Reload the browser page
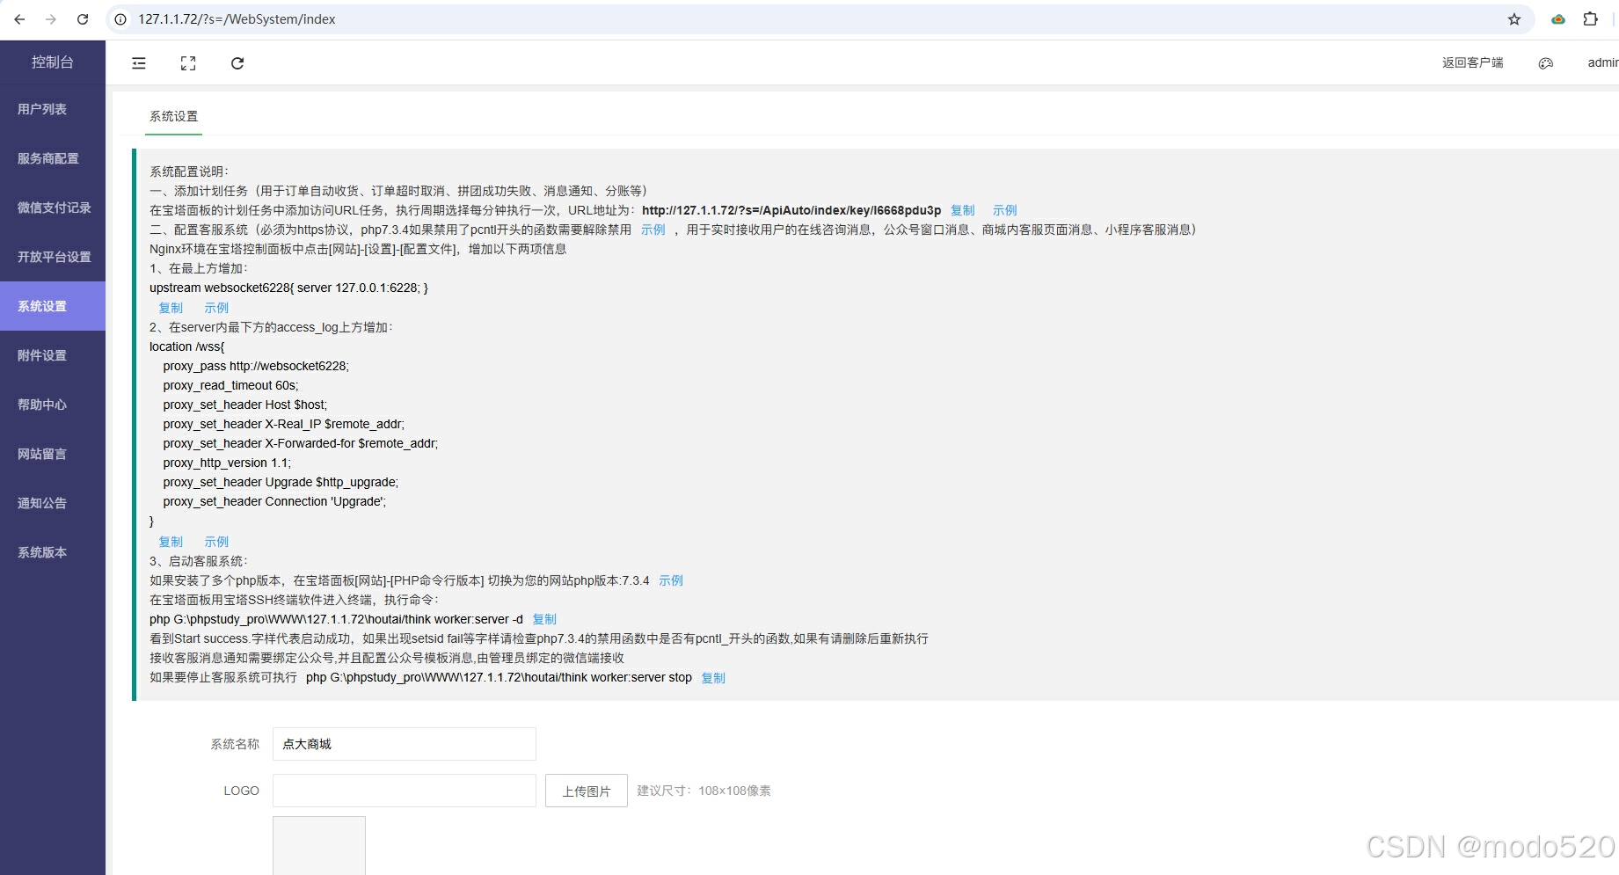The height and width of the screenshot is (875, 1619). coord(83,19)
